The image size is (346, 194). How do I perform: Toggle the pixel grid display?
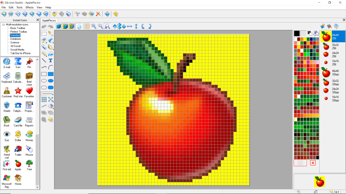tap(87, 26)
